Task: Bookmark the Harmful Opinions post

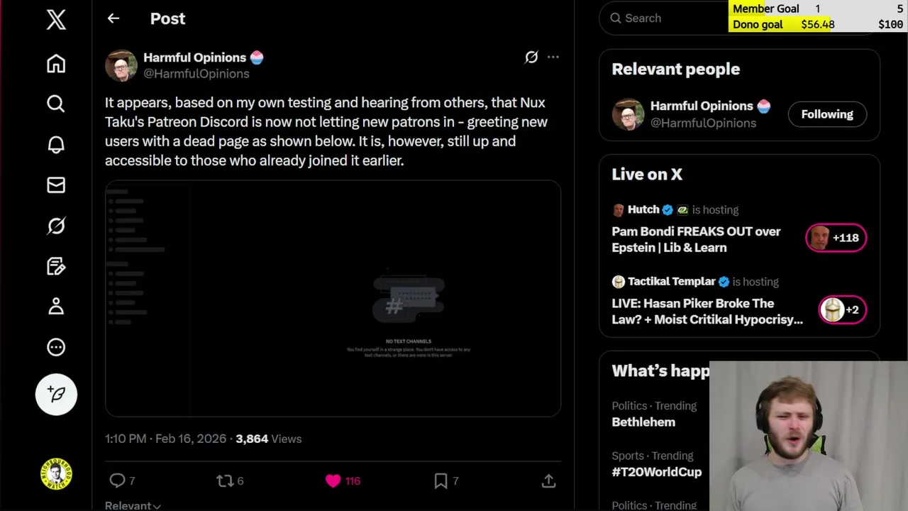Action: pos(441,480)
